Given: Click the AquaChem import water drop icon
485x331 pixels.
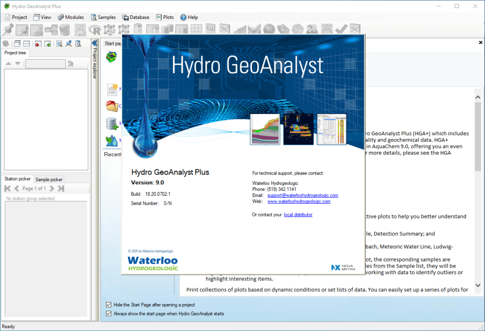Looking at the screenshot, I should click(x=112, y=140).
